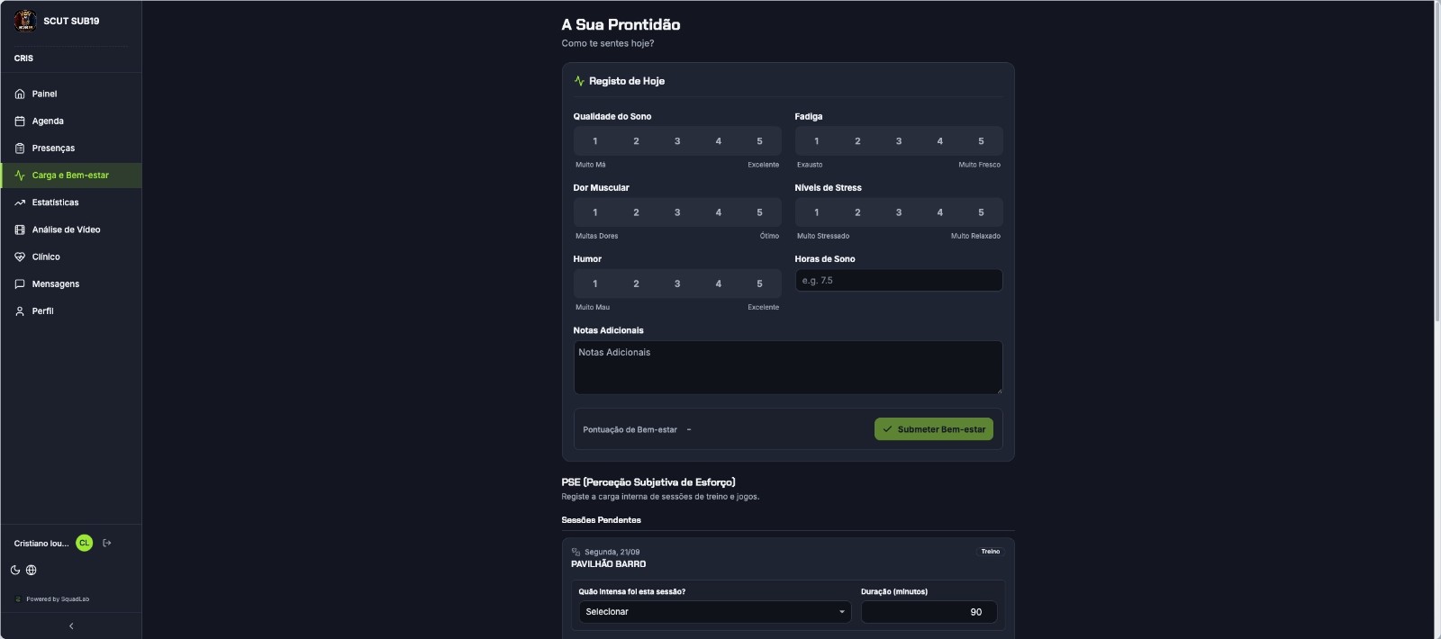
Task: Go to Agenda page
Action: (71, 121)
